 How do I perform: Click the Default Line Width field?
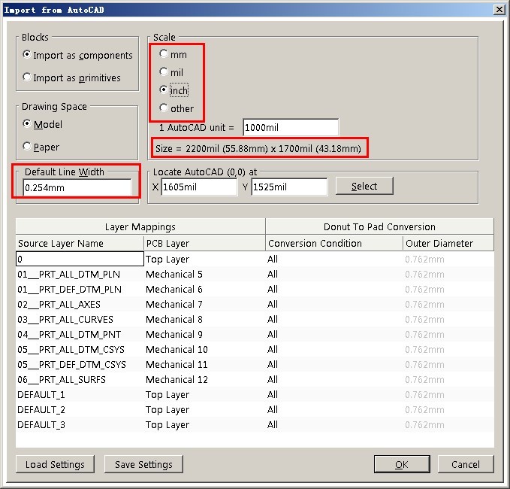77,187
